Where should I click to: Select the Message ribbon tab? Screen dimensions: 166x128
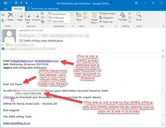click(x=18, y=9)
